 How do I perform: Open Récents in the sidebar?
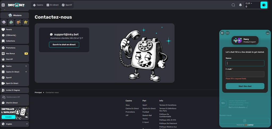tap(15, 35)
